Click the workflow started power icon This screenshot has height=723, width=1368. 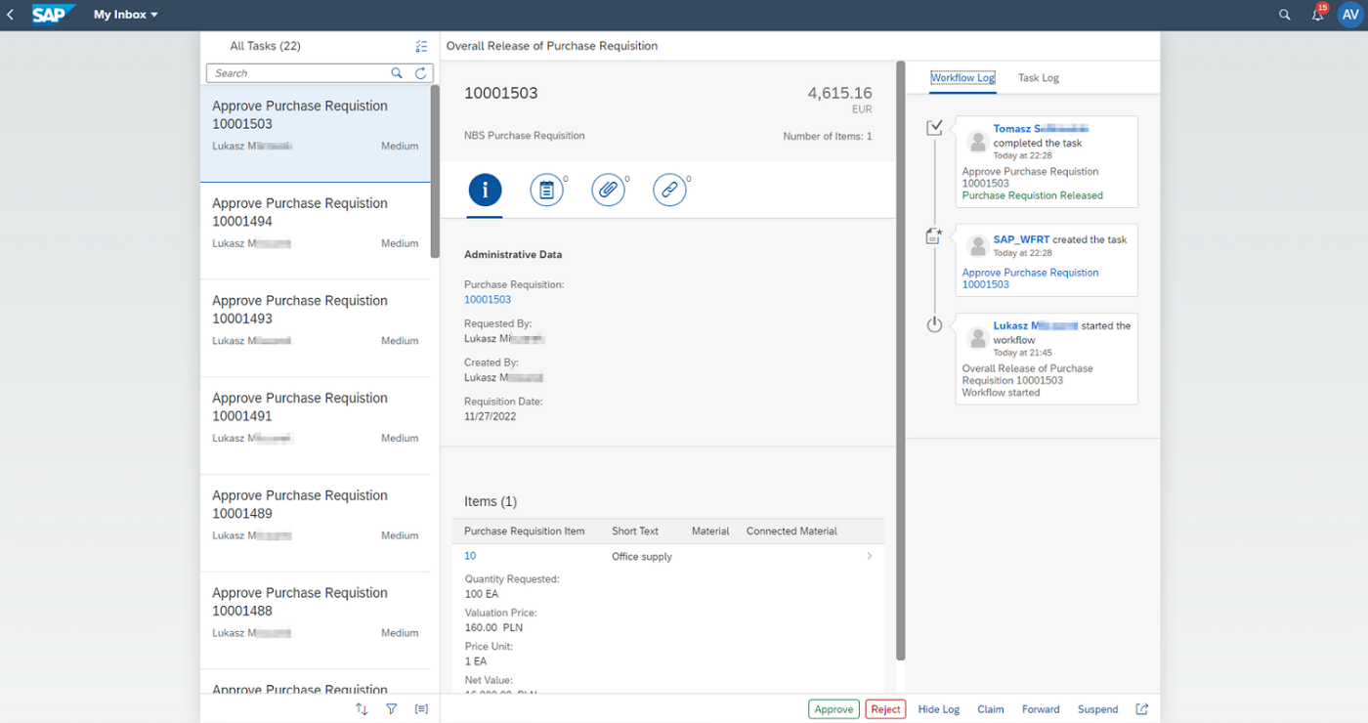934,324
